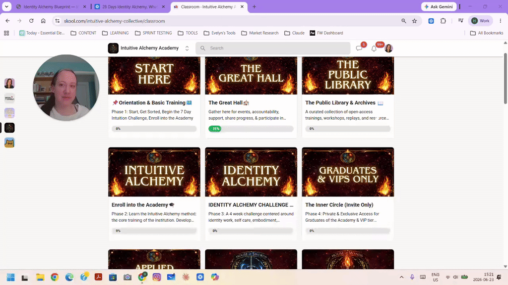Select the woman-portrait community icon in sidebar
The image size is (508, 285).
click(x=9, y=83)
